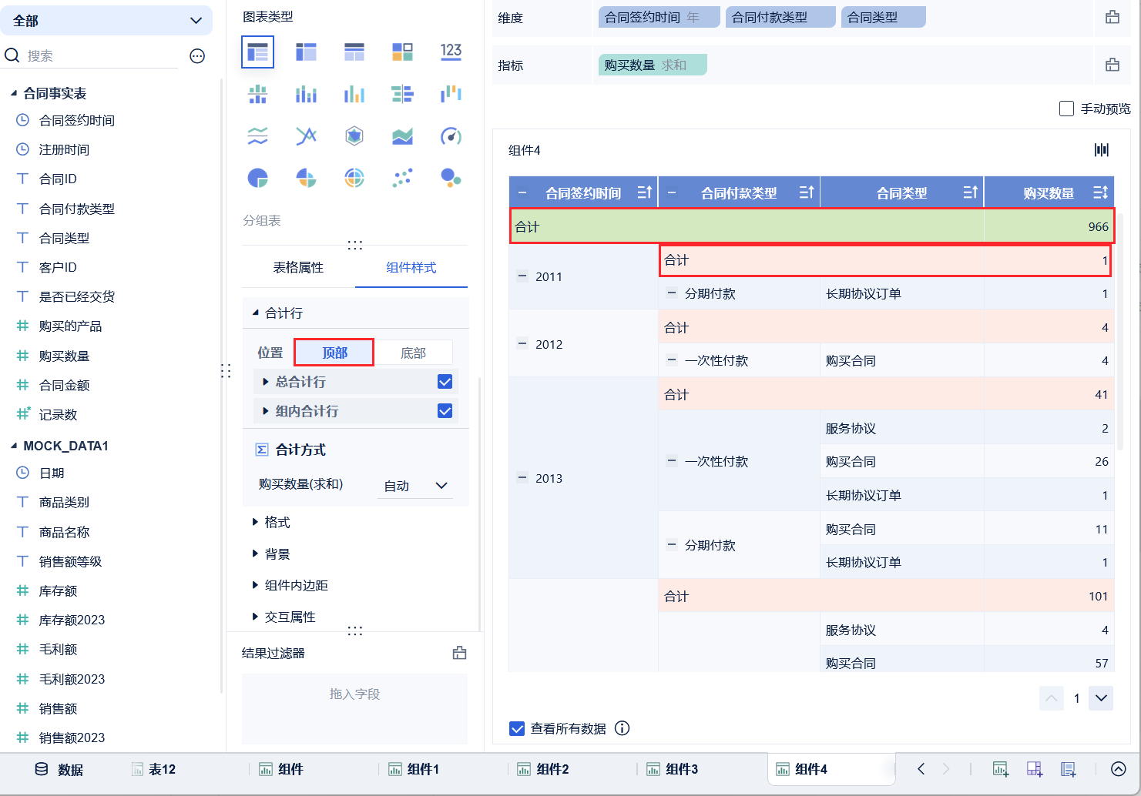Select the multi-series column chart icon
Screen dimensions: 1141x796
[354, 95]
